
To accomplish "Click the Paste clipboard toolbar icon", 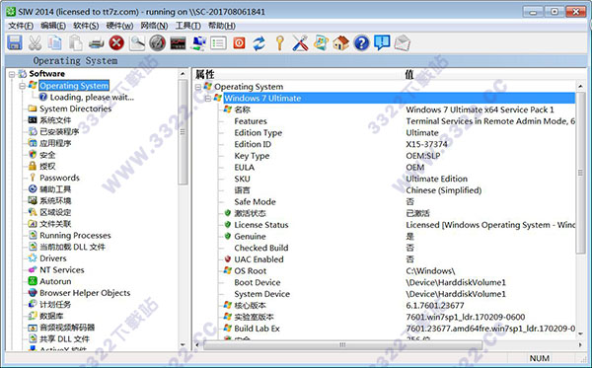I will (76, 43).
